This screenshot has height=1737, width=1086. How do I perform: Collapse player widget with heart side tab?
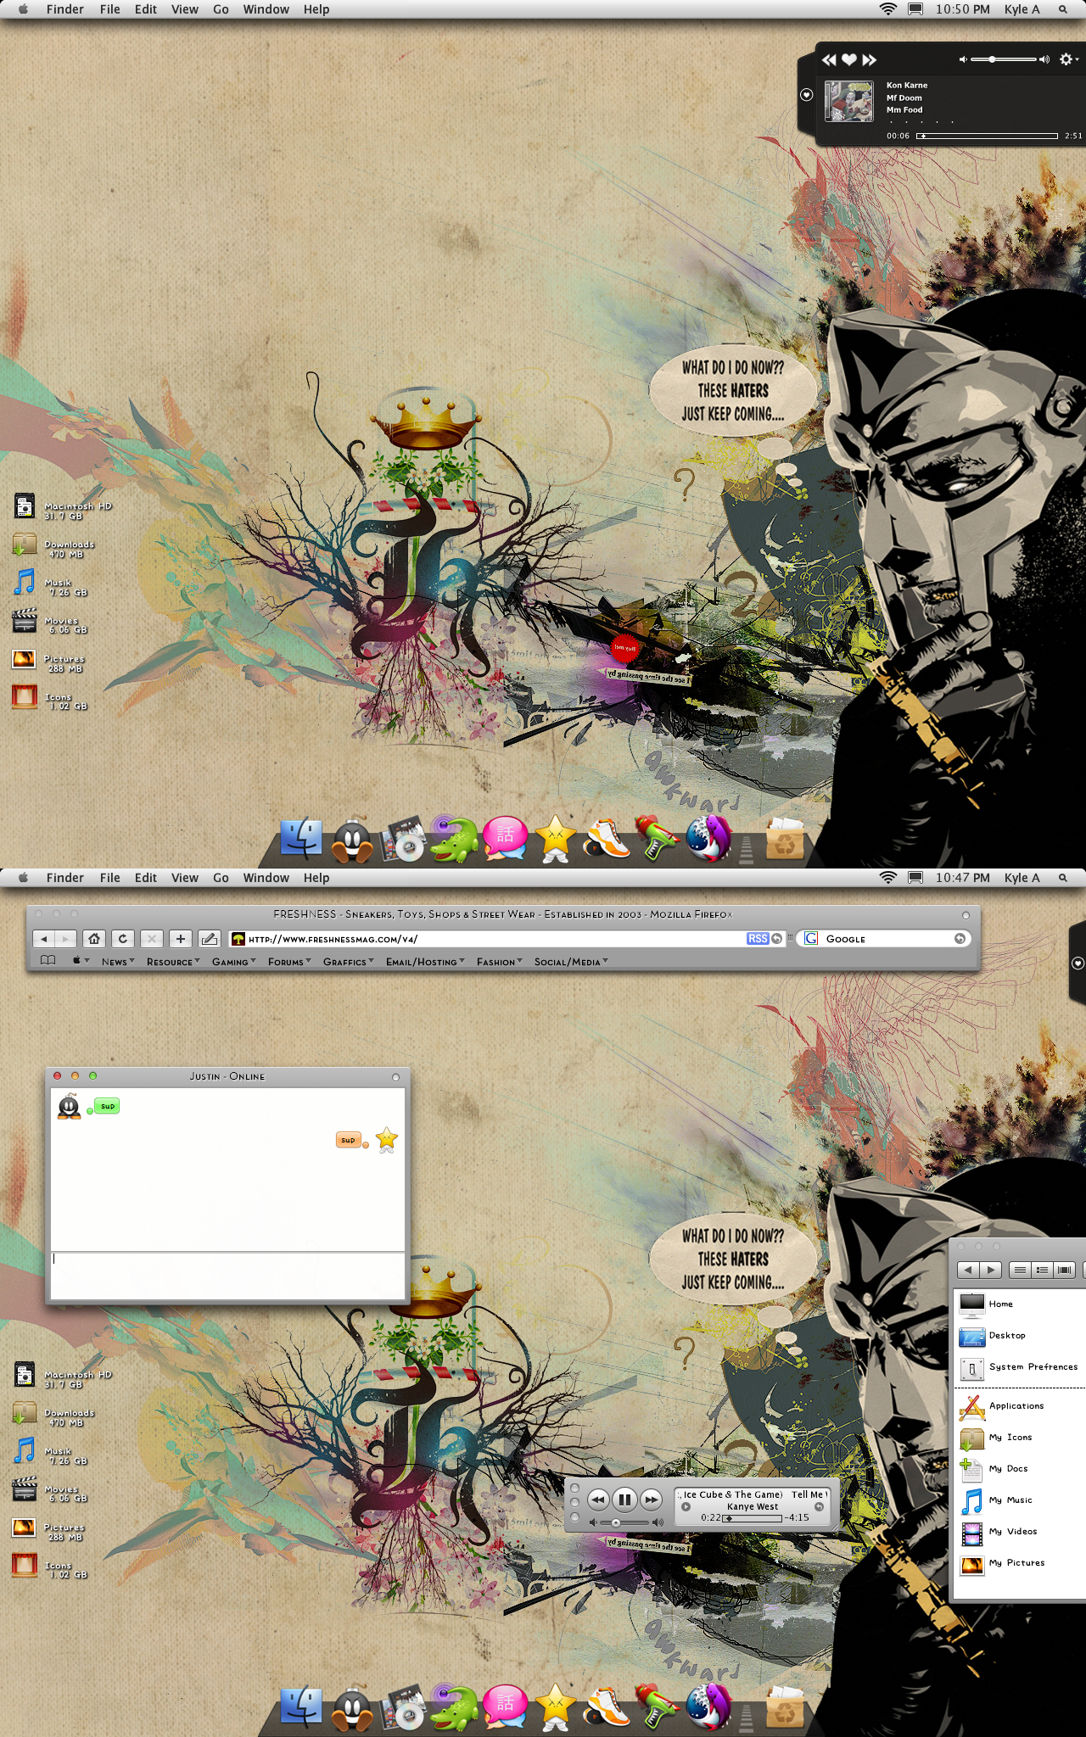click(x=807, y=95)
